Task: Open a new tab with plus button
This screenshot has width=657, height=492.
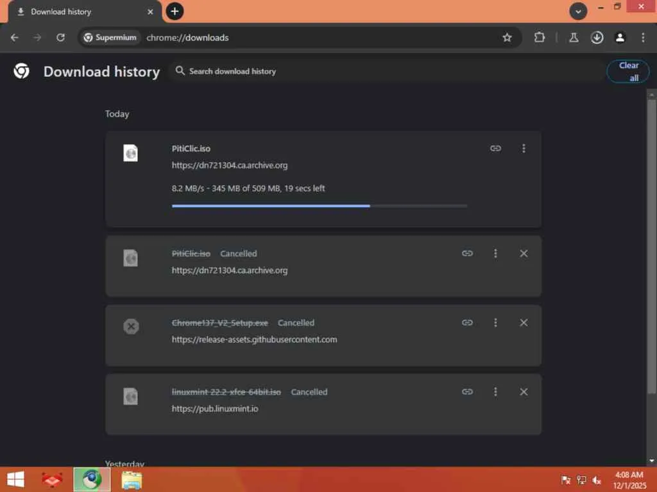Action: (x=175, y=12)
